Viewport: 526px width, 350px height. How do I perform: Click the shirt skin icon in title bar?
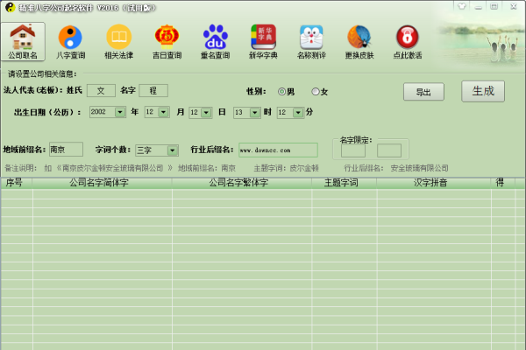pos(462,6)
